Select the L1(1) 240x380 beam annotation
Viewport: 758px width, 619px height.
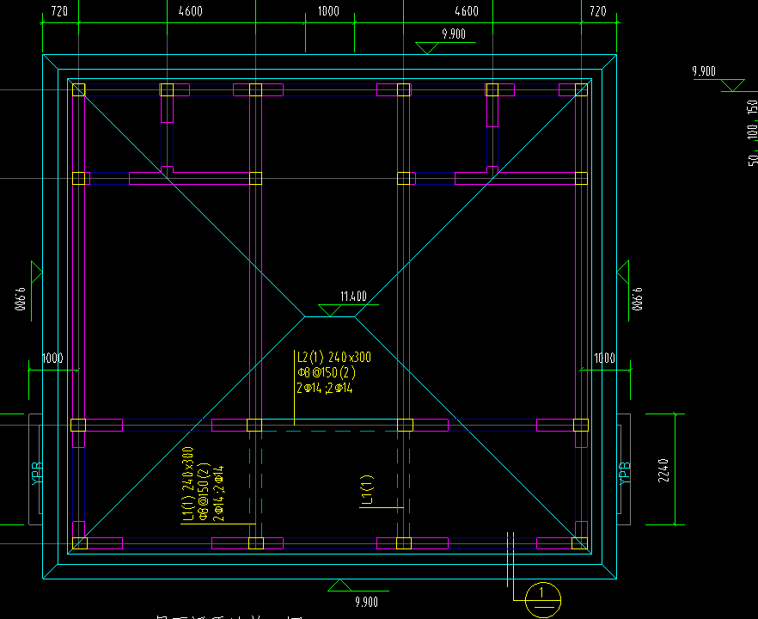pyautogui.click(x=187, y=485)
